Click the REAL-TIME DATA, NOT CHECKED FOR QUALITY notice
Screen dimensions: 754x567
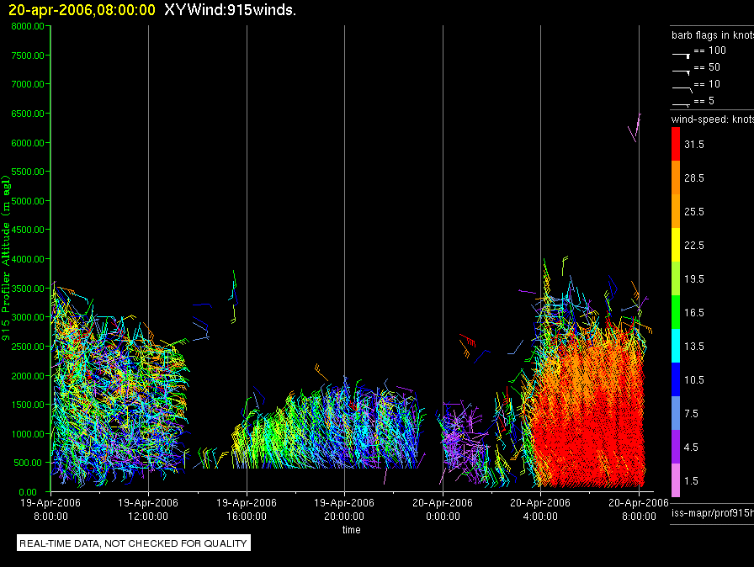pos(133,543)
